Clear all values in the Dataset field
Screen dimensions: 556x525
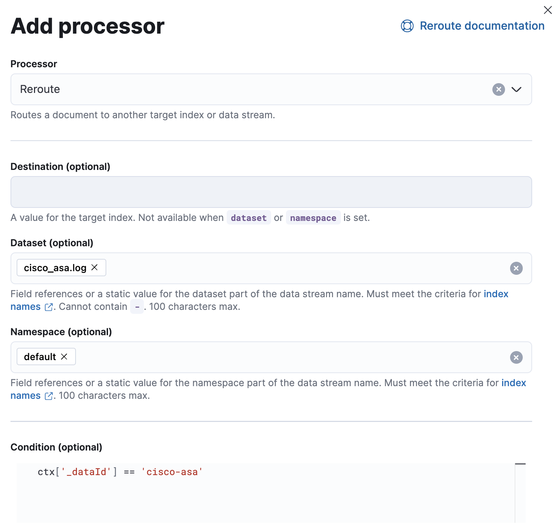coord(516,268)
